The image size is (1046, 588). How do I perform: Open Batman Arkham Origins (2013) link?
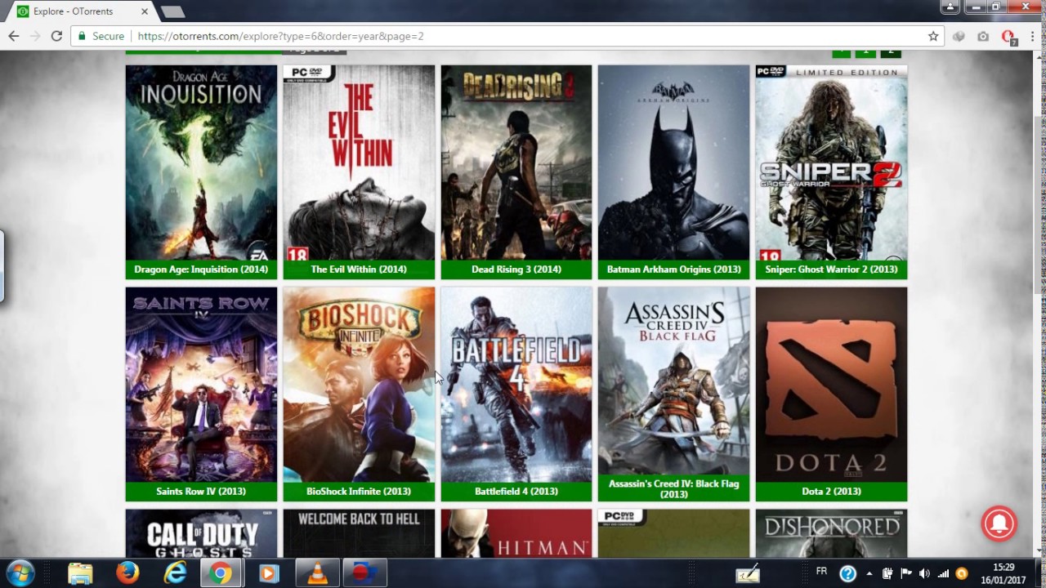pyautogui.click(x=673, y=269)
